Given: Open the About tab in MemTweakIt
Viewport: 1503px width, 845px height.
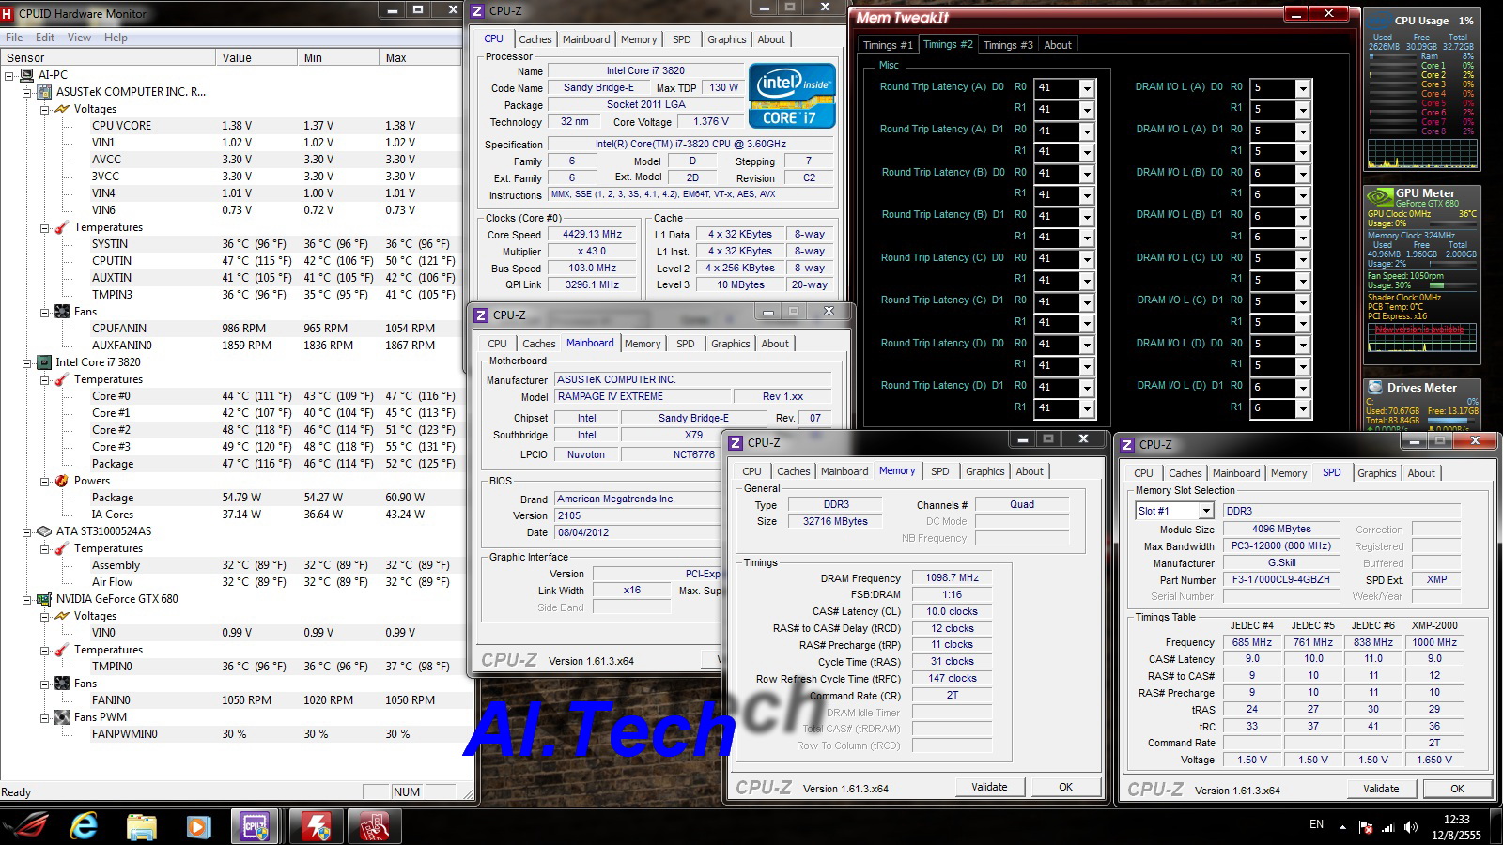Looking at the screenshot, I should [x=1058, y=45].
